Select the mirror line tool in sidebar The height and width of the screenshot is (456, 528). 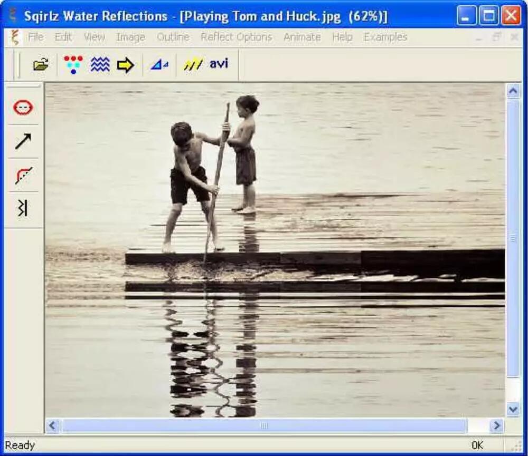point(22,209)
